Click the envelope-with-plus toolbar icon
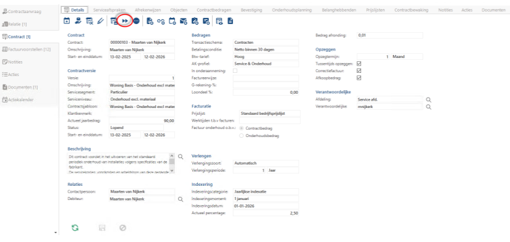The width and height of the screenshot is (510, 242). click(184, 22)
